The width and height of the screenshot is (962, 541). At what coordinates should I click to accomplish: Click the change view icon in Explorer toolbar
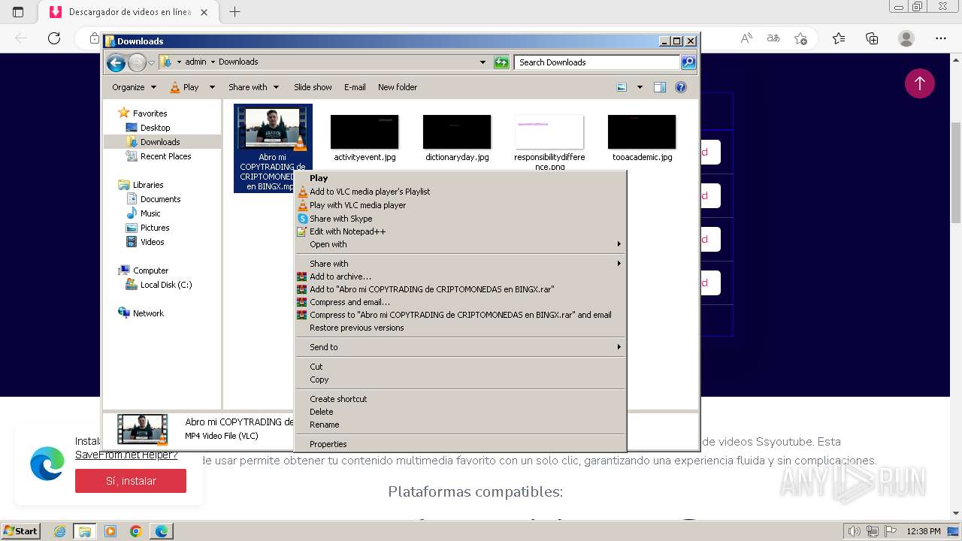click(x=622, y=87)
